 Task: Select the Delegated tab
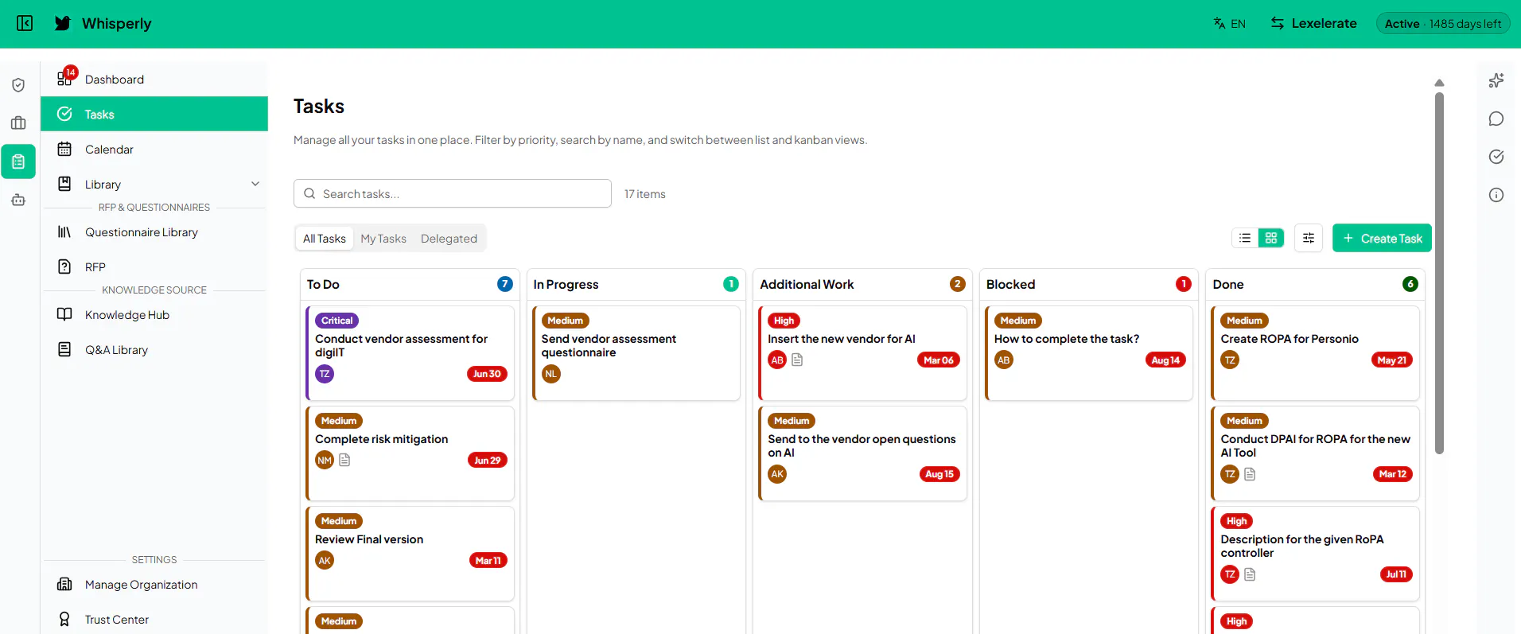point(449,239)
